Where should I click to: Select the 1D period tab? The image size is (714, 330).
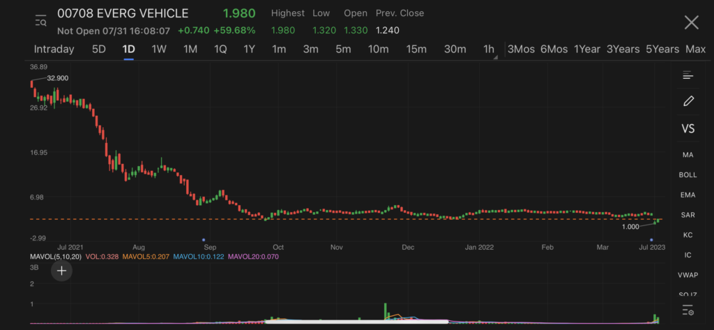pyautogui.click(x=128, y=50)
